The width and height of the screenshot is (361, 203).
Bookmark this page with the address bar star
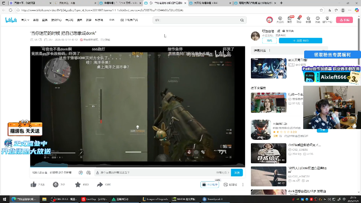point(321,10)
